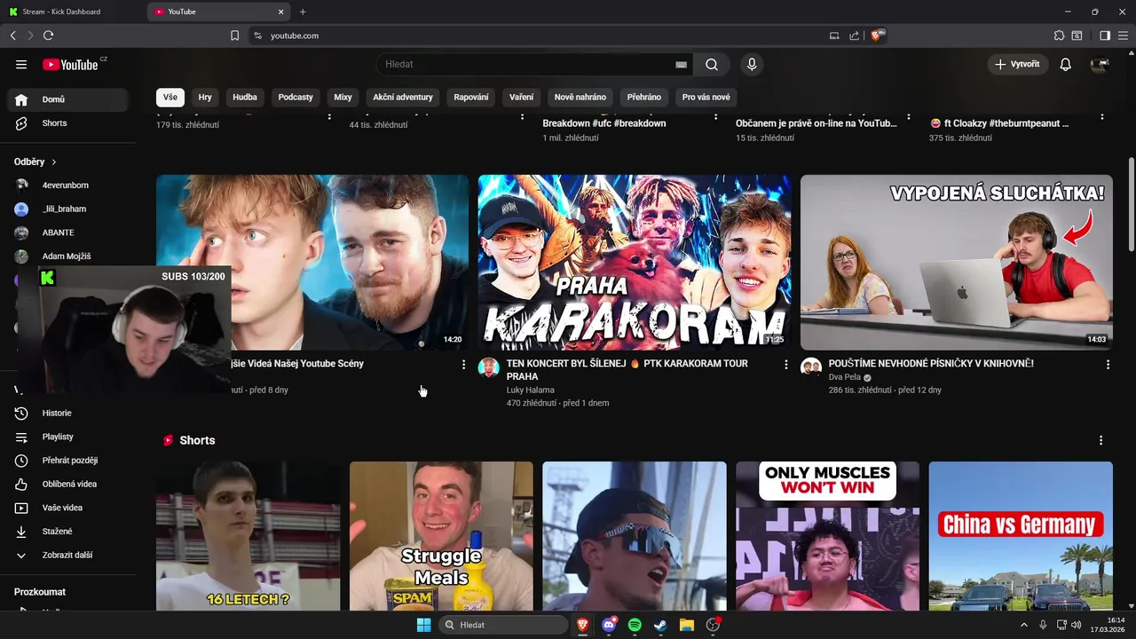Open the Struggle Meals short
Image resolution: width=1136 pixels, height=639 pixels.
click(441, 536)
